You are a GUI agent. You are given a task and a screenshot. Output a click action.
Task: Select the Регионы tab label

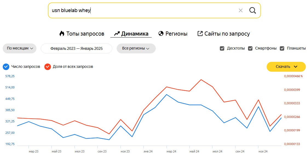pos(176,34)
